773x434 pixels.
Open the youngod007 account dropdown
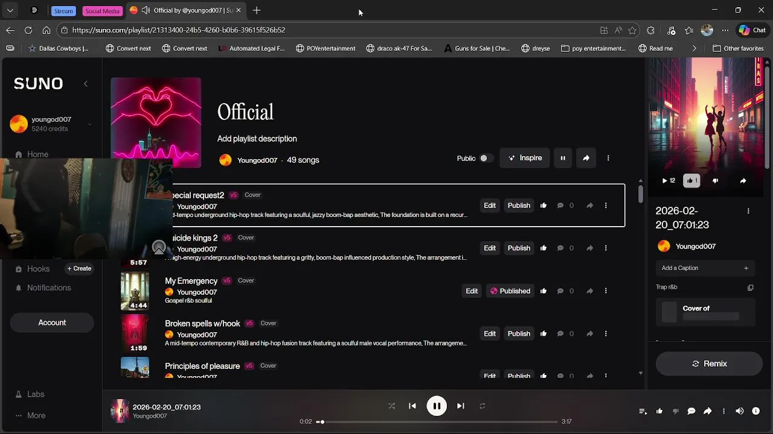point(89,124)
